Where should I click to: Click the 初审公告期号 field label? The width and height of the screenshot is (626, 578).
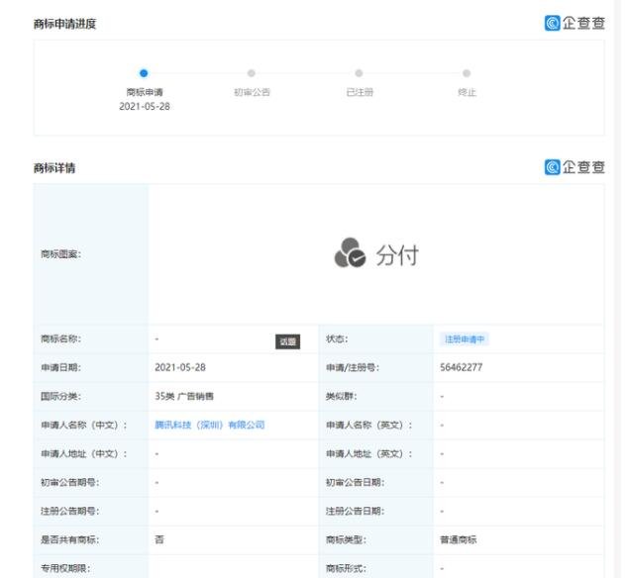click(70, 482)
